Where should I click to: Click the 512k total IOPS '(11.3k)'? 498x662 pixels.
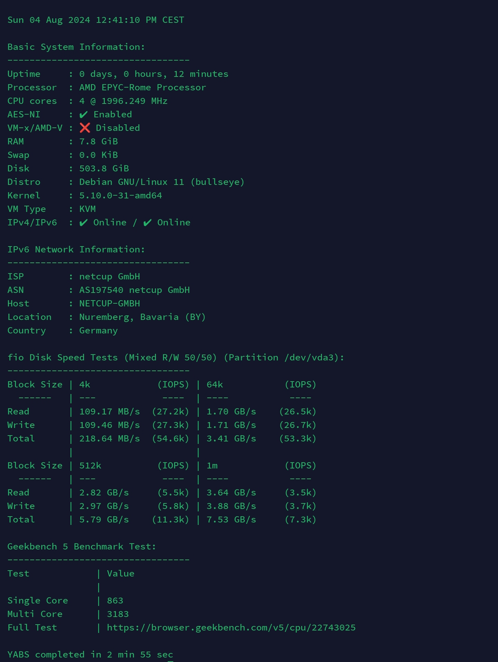click(x=171, y=520)
